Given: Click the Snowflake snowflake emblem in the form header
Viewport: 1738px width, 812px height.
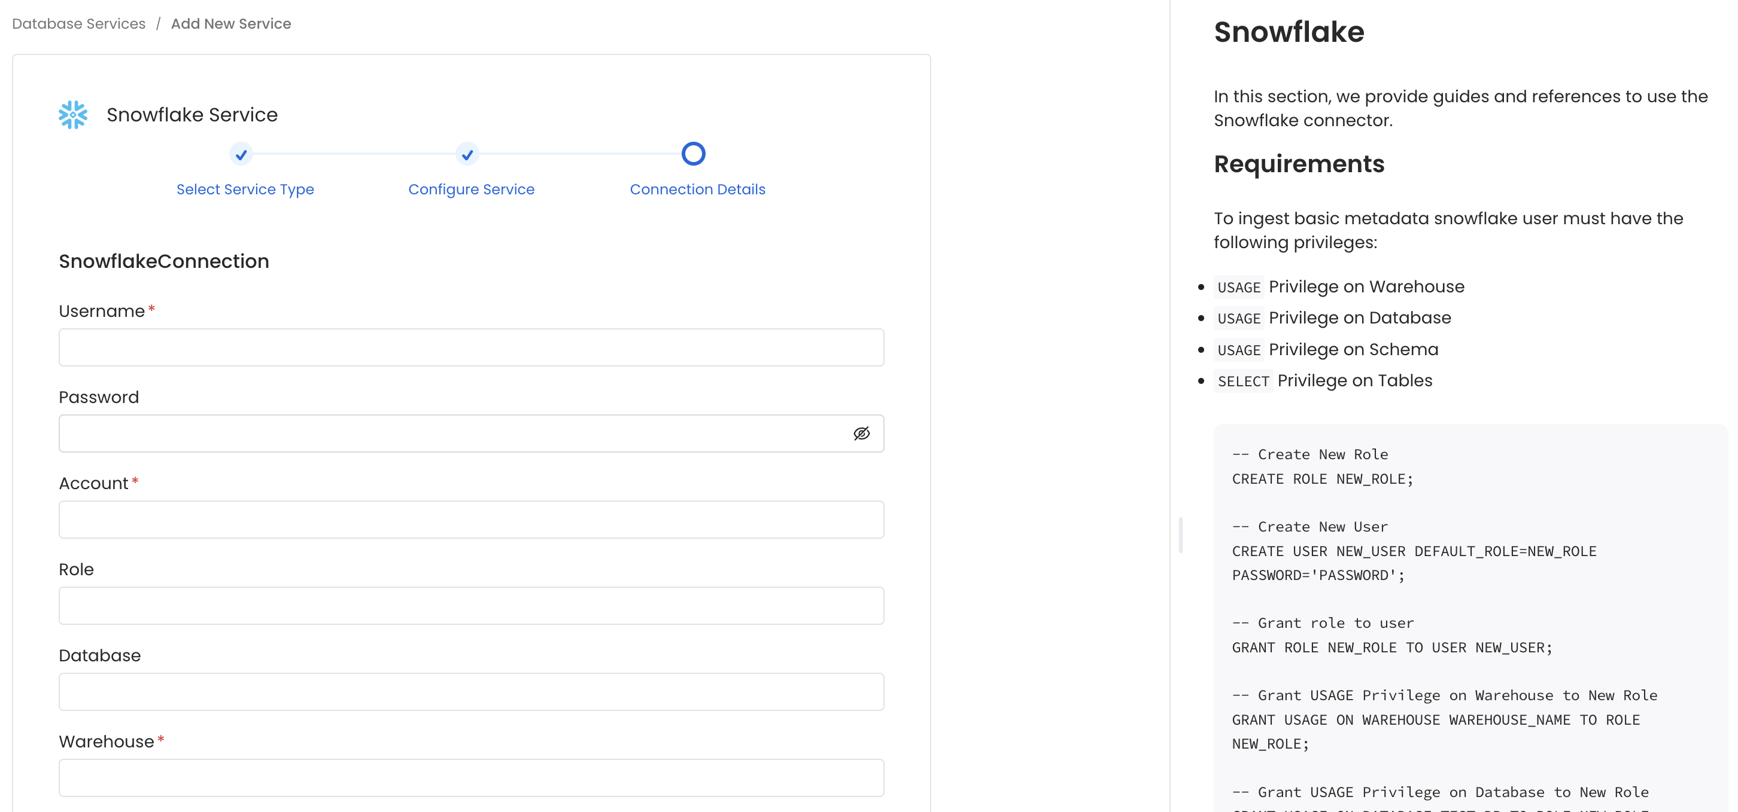Looking at the screenshot, I should pos(72,115).
